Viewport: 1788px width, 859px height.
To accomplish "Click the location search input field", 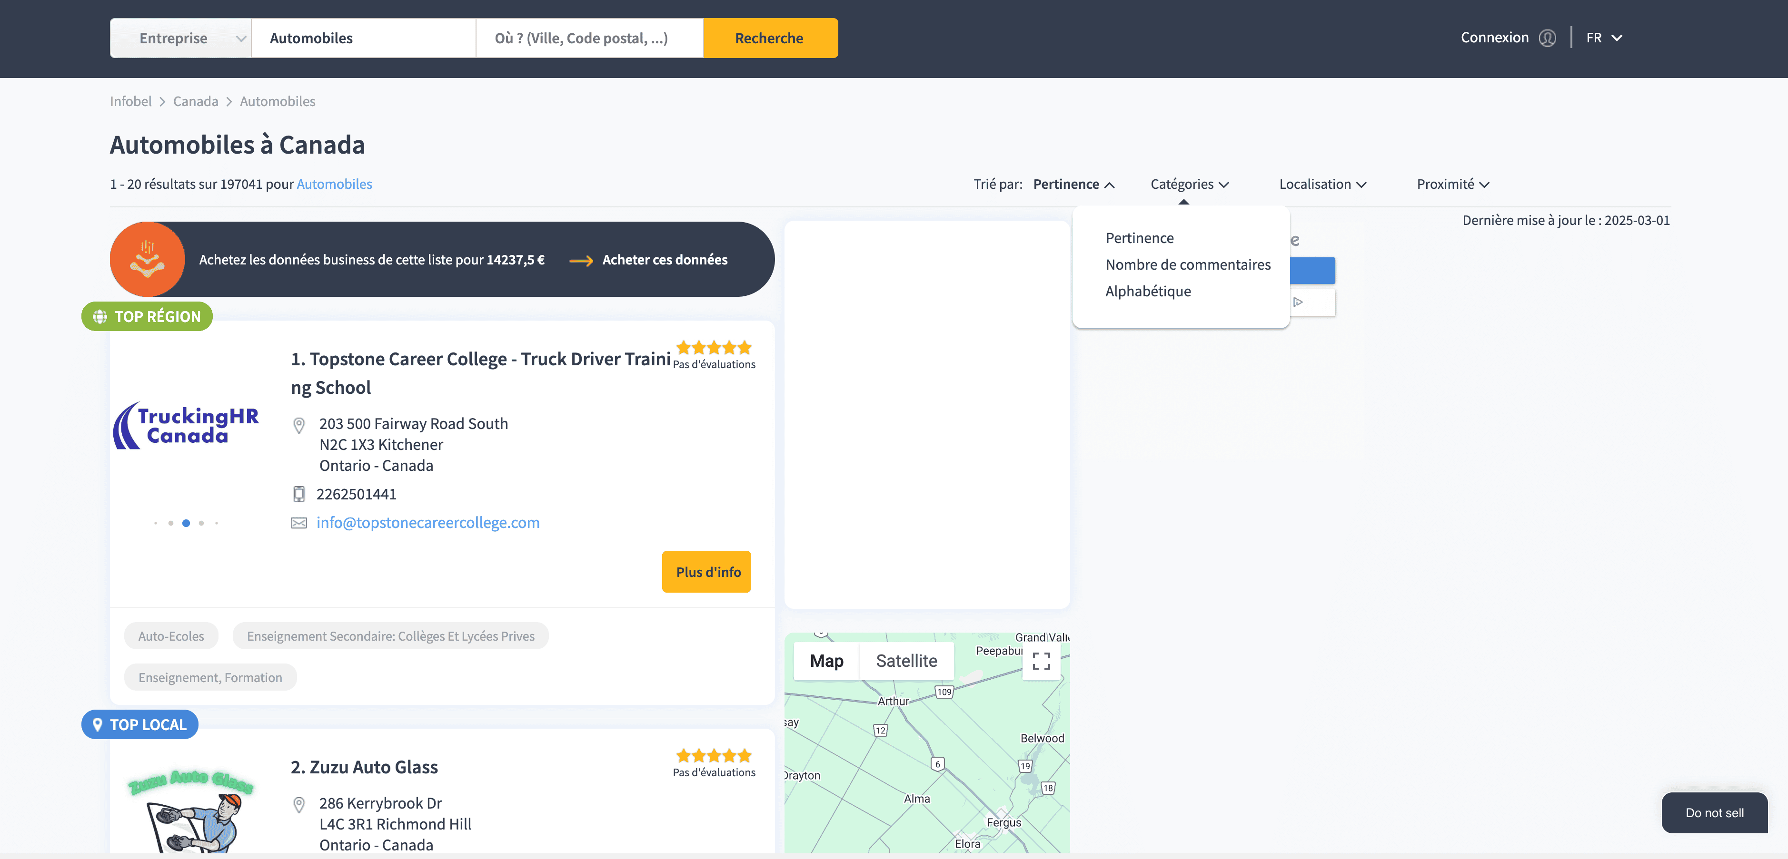I will pyautogui.click(x=588, y=38).
